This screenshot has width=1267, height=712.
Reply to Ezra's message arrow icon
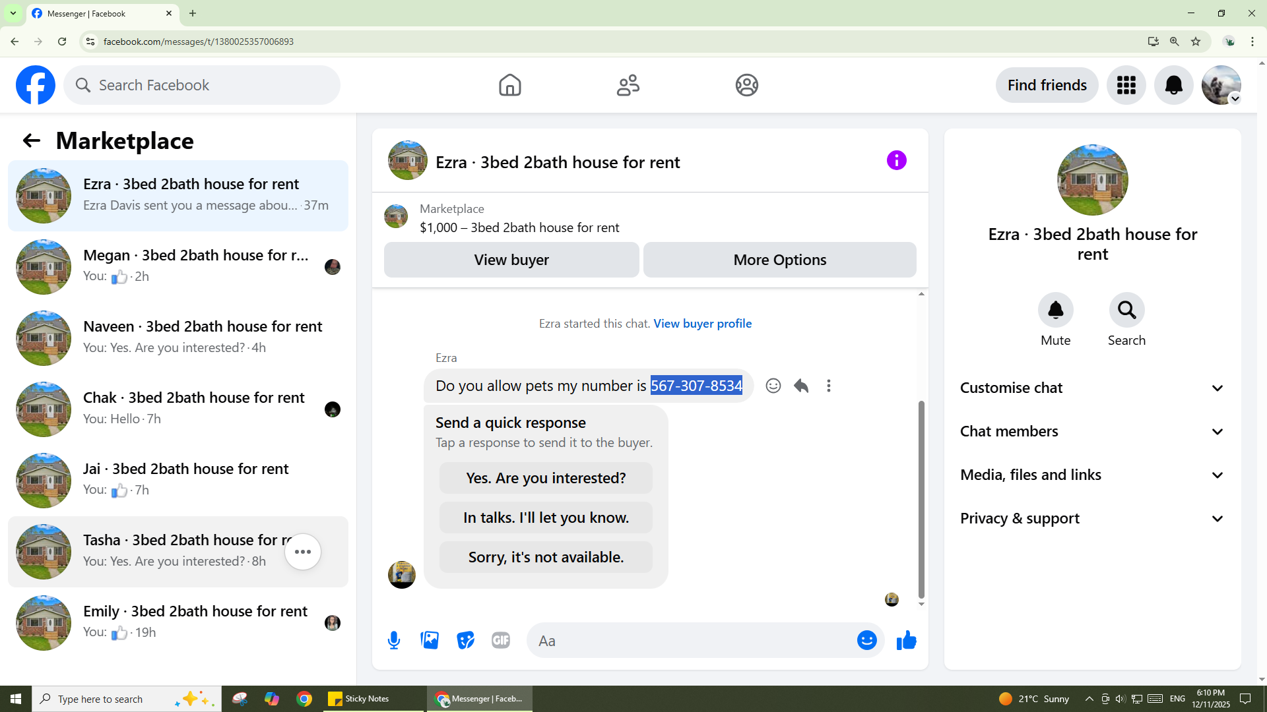coord(801,386)
